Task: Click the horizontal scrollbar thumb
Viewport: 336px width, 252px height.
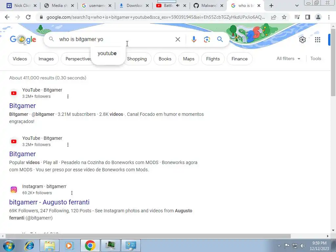Action: point(148,236)
